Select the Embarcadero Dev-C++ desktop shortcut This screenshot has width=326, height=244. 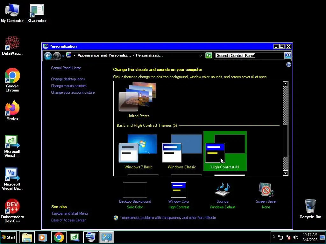point(12,211)
